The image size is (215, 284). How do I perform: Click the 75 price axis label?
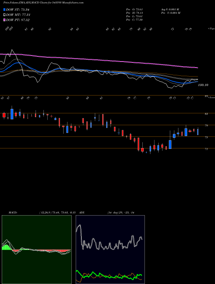click(206, 137)
